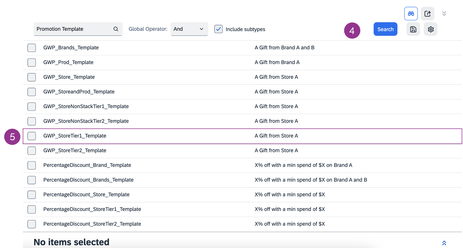Click the export share icon
The width and height of the screenshot is (463, 248).
[427, 14]
